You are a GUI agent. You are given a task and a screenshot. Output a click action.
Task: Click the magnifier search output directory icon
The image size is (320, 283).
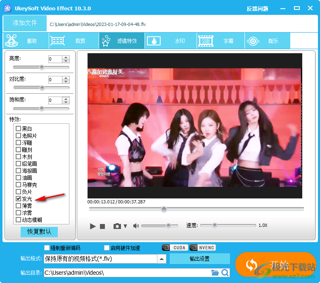click(x=225, y=273)
